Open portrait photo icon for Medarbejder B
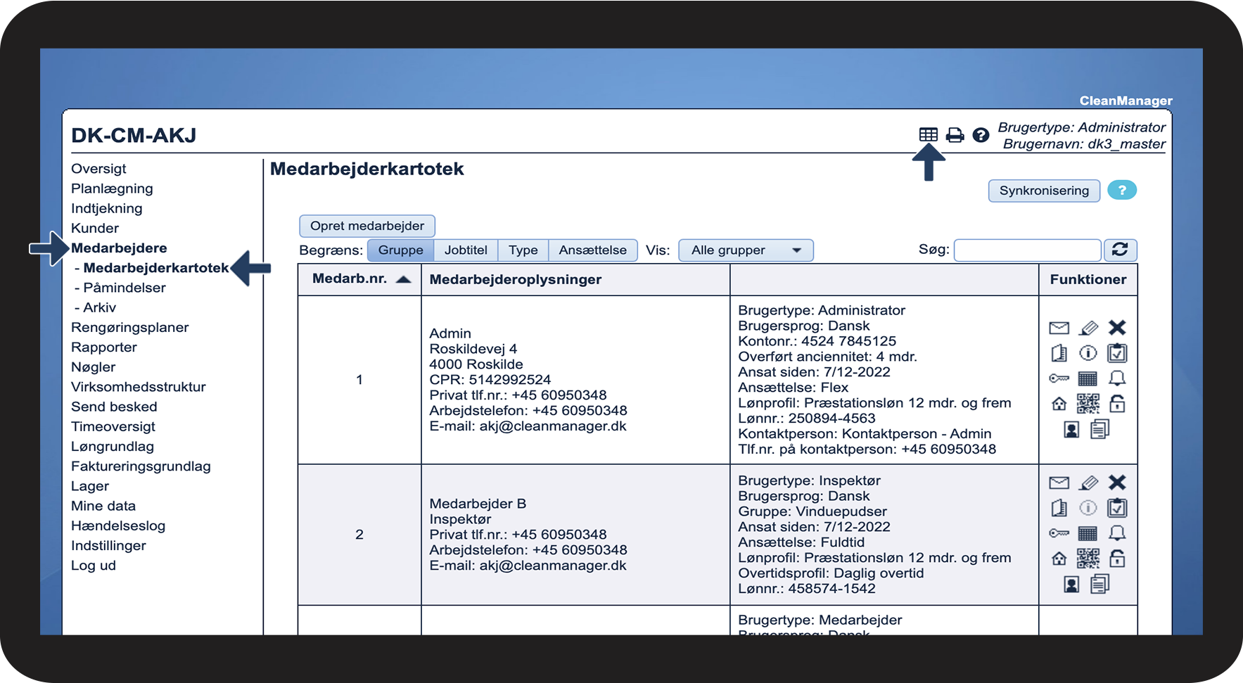This screenshot has height=683, width=1243. 1071,585
